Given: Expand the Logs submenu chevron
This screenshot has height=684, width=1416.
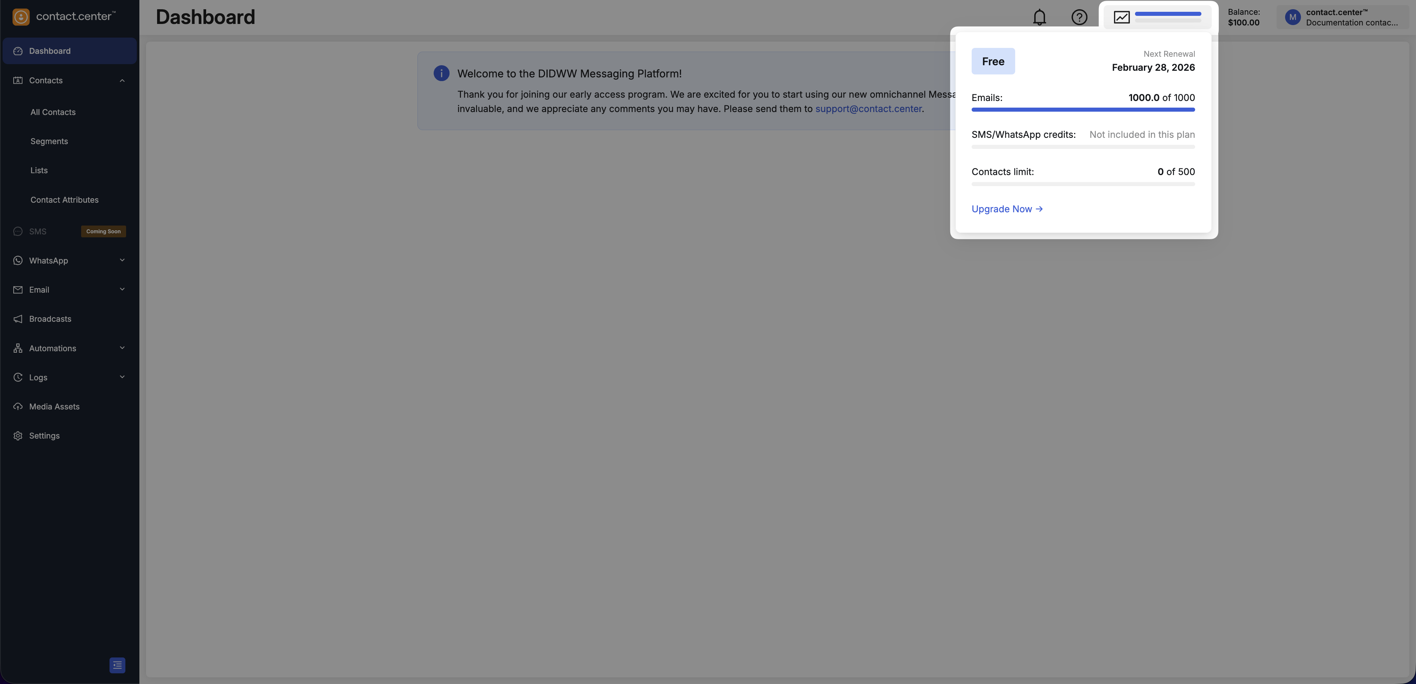Looking at the screenshot, I should [122, 377].
